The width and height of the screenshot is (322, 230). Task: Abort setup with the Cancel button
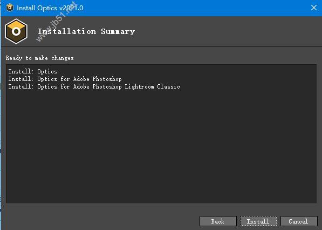click(x=299, y=221)
